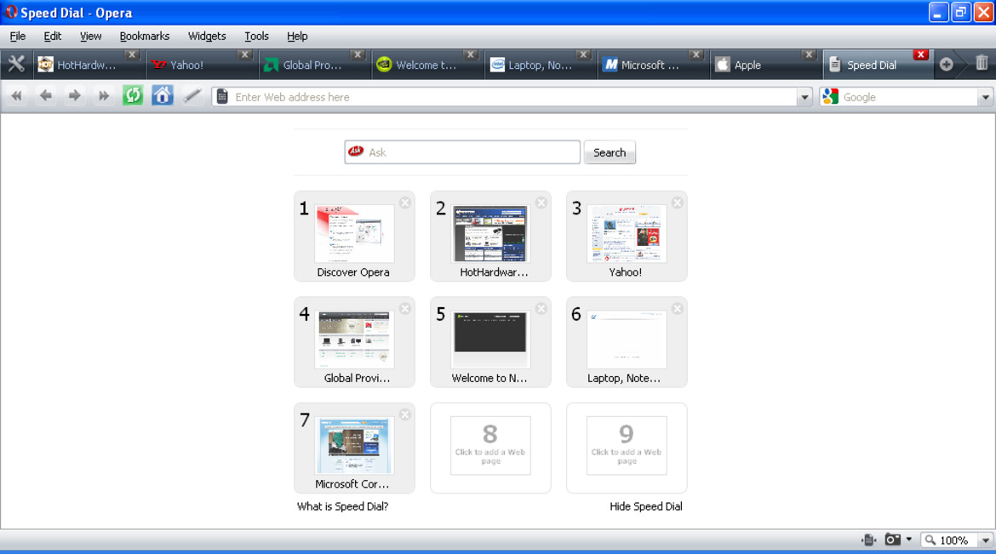This screenshot has width=996, height=554.
Task: Open the Edit menu
Action: point(52,37)
